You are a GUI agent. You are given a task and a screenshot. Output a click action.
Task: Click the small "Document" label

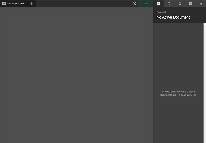click(x=161, y=12)
